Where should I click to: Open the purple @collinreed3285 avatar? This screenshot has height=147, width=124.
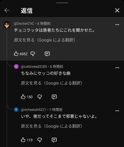pyautogui.click(x=16, y=67)
